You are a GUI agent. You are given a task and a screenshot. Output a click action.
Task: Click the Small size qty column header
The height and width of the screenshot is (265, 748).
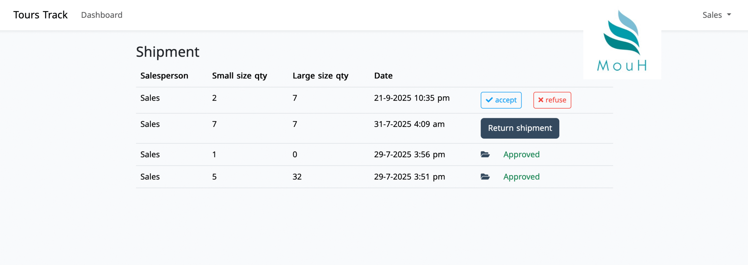click(239, 76)
